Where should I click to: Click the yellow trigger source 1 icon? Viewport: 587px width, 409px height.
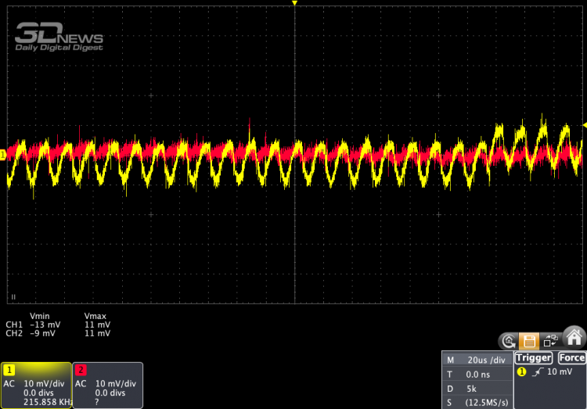521,371
